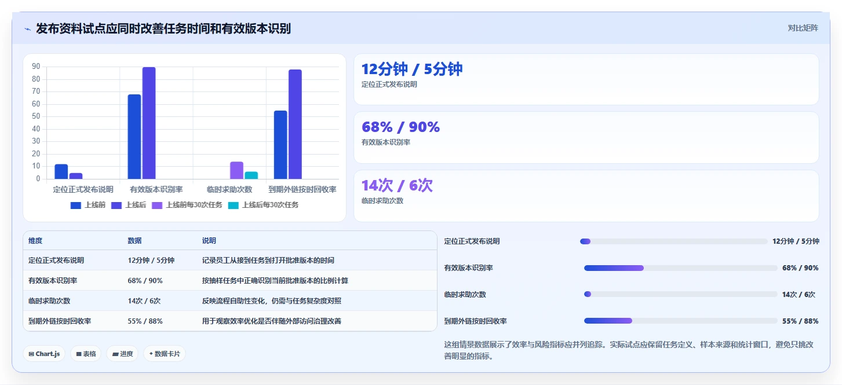Click the 14次 / 6次 value beside progress bar

799,295
